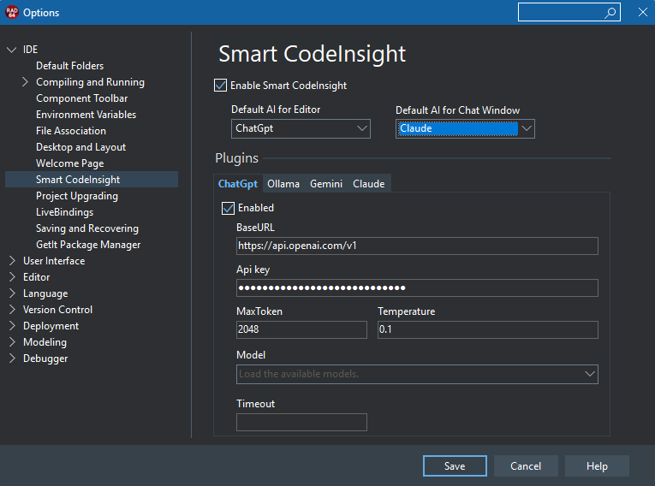Close the Options dialog window
Image resolution: width=655 pixels, height=486 pixels.
pyautogui.click(x=642, y=12)
